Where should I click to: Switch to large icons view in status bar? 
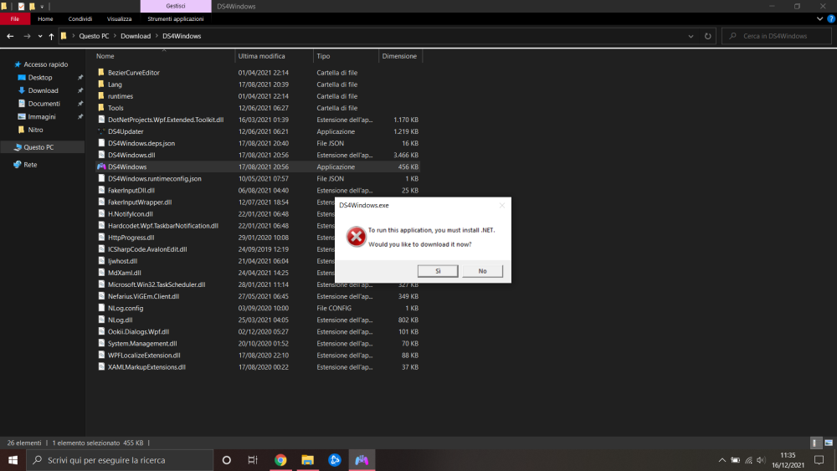click(x=829, y=443)
